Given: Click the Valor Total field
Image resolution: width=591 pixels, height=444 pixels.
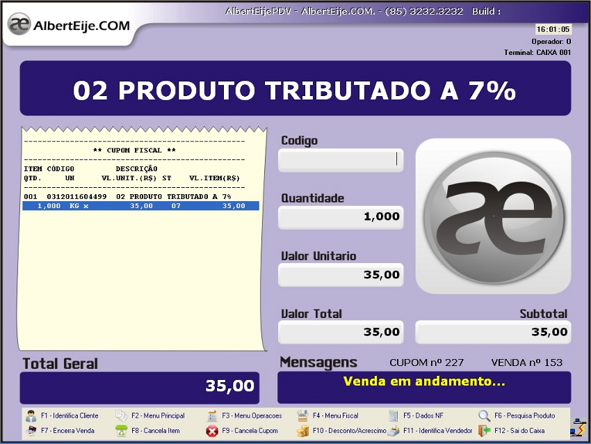Looking at the screenshot, I should click(341, 332).
